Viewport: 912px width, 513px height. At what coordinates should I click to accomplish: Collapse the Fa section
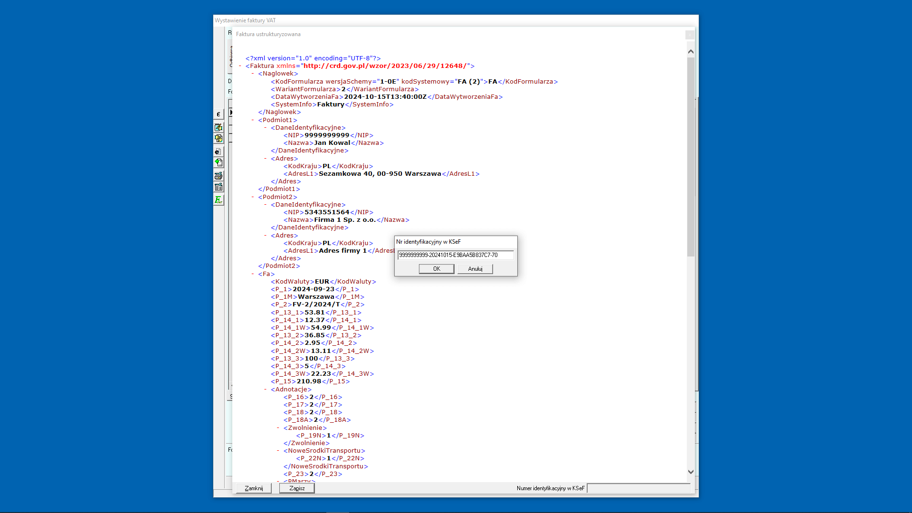[x=252, y=274]
